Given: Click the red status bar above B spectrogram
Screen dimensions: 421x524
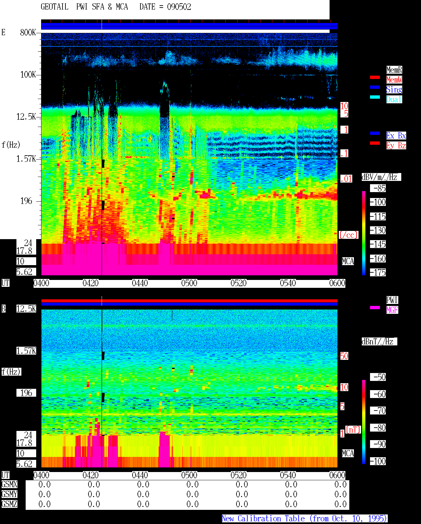Looking at the screenshot, I should (x=189, y=301).
